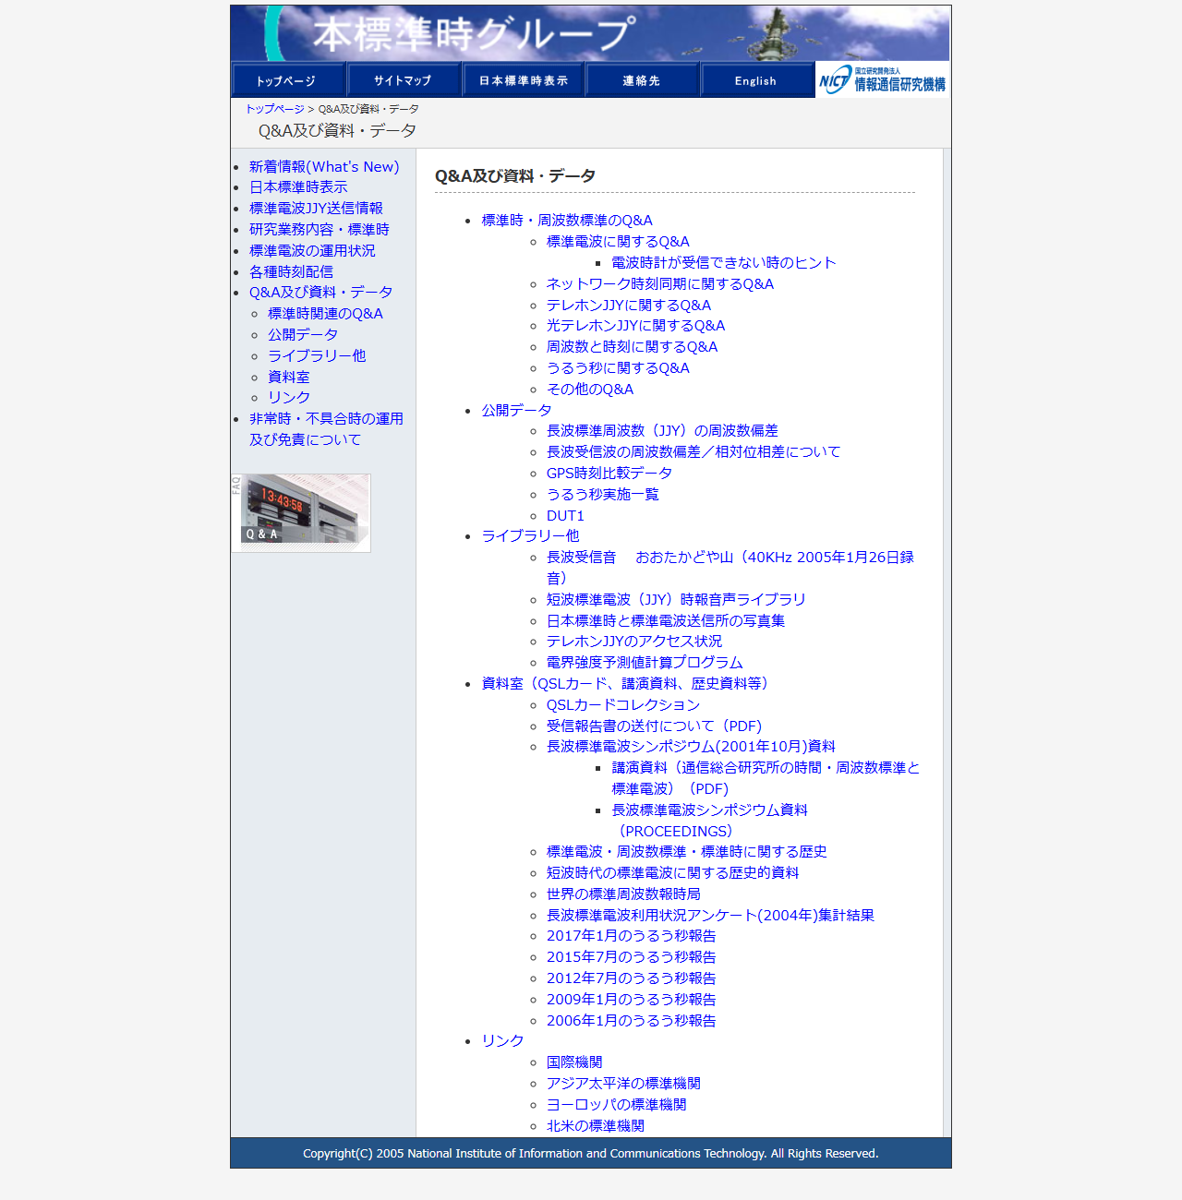Viewport: 1182px width, 1200px height.
Task: Open 国際機関 under リンク
Action: coord(574,1062)
